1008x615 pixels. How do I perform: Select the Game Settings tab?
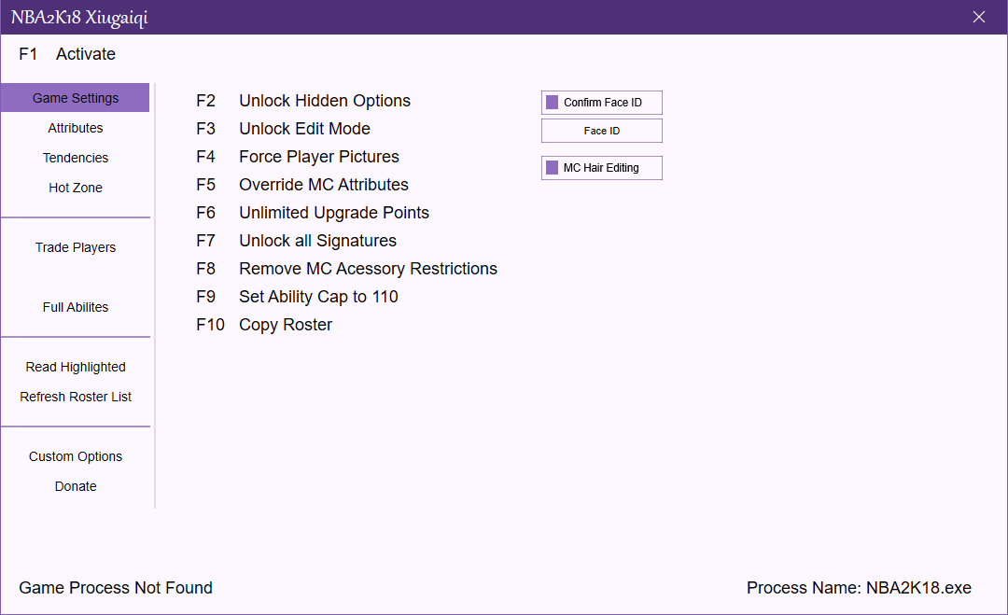(76, 98)
